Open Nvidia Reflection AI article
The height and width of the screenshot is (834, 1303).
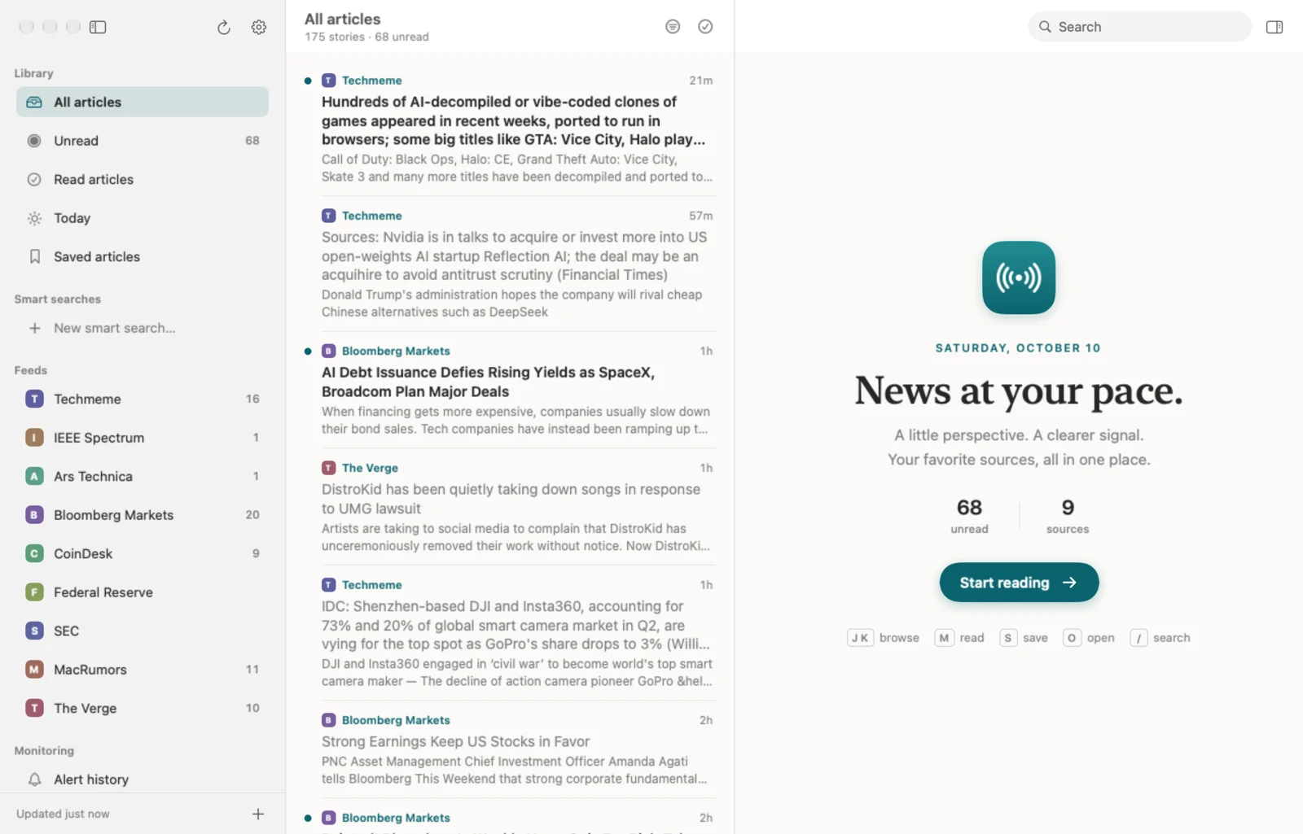coord(510,264)
